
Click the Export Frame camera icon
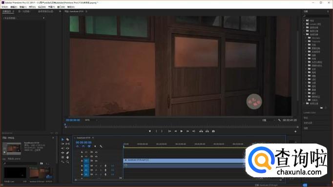tap(213, 131)
